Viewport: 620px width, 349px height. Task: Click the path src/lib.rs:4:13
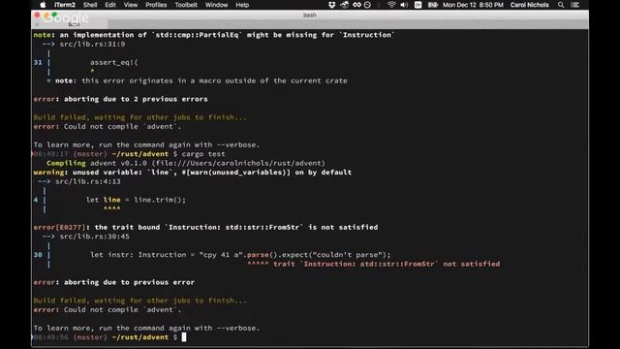(88, 181)
